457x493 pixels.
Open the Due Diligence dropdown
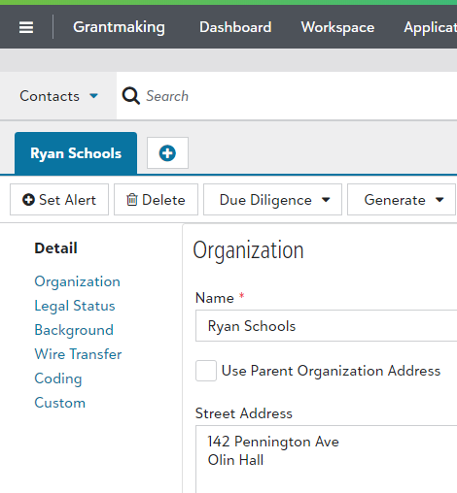[272, 200]
